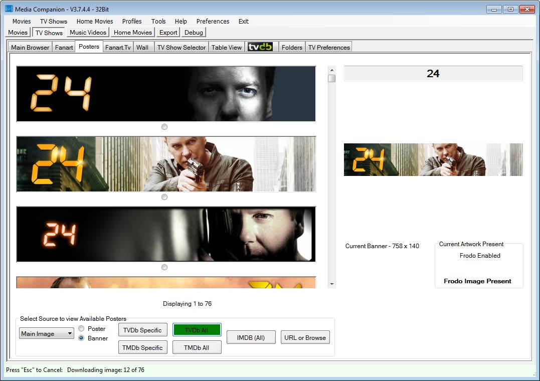Click the 'Press "Esc" to Cancel:' status text
Image resolution: width=540 pixels, height=381 pixels.
pos(35,369)
